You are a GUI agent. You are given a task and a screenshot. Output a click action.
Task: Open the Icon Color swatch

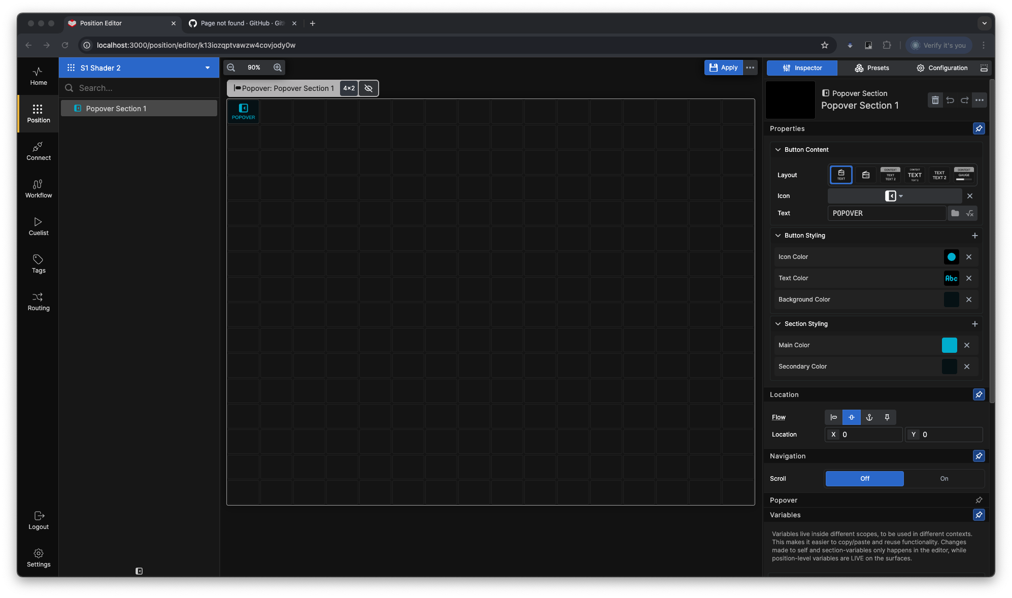tap(951, 257)
